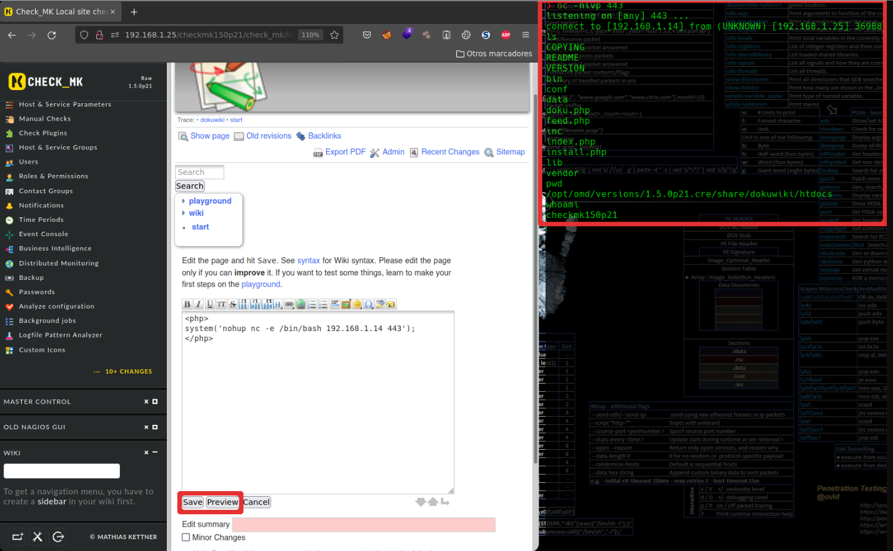The image size is (893, 551).
Task: Toggle the Minor Changes checkbox
Action: coord(186,537)
